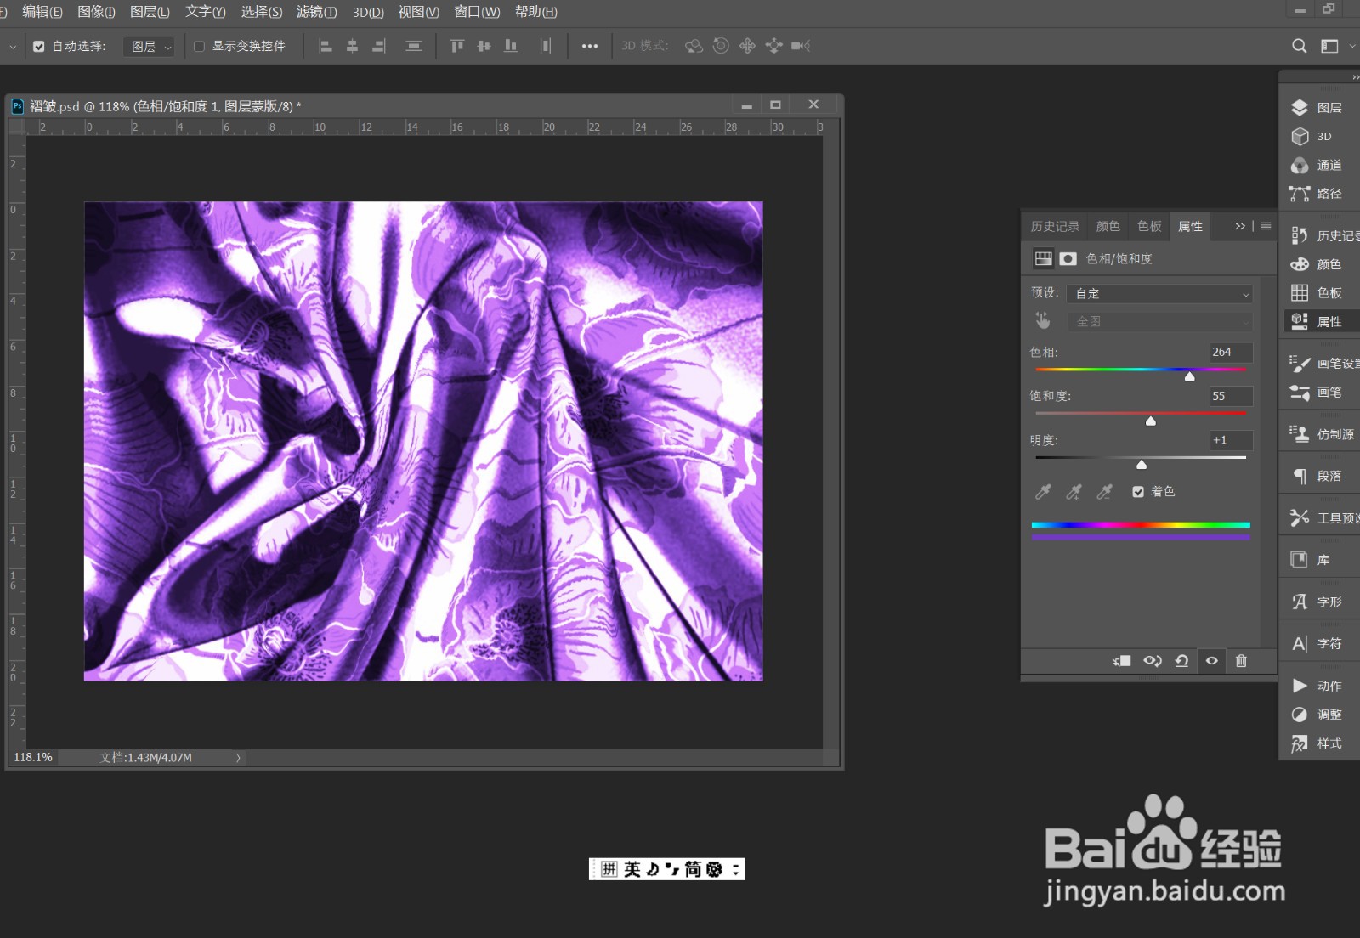The width and height of the screenshot is (1360, 938).
Task: Reset adjustment to defaults icon
Action: (x=1181, y=661)
